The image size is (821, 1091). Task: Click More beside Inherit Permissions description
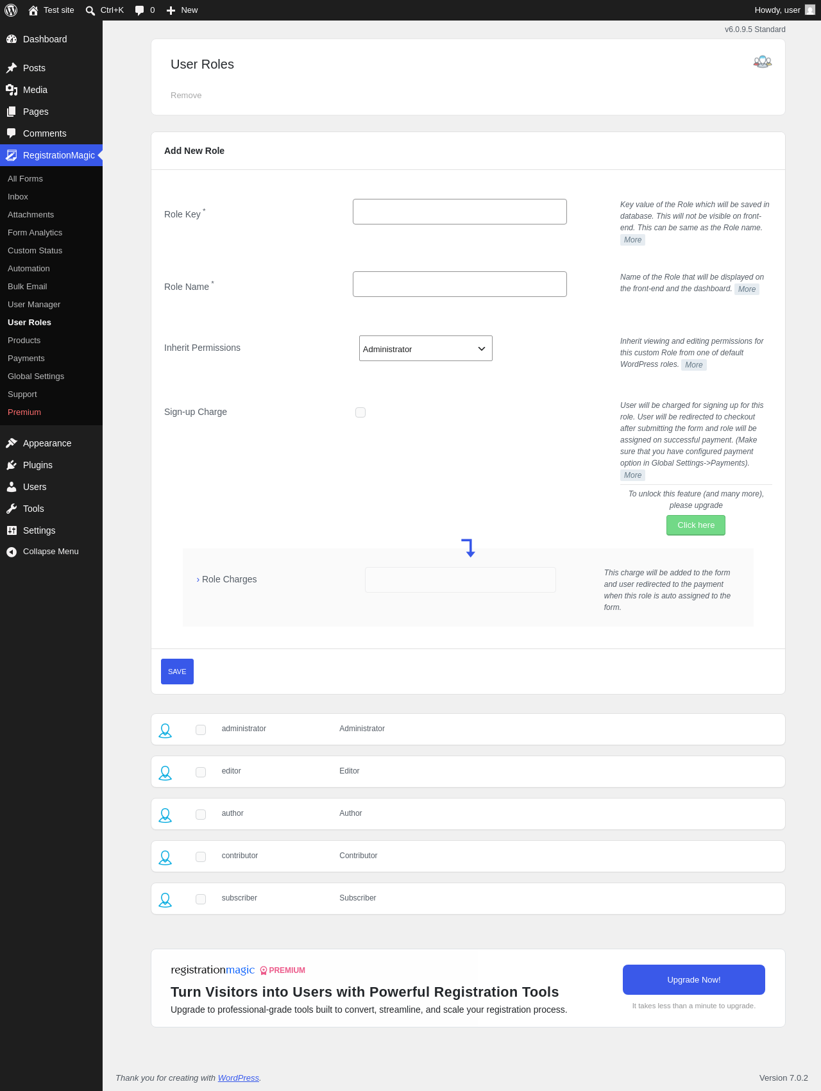pyautogui.click(x=693, y=365)
